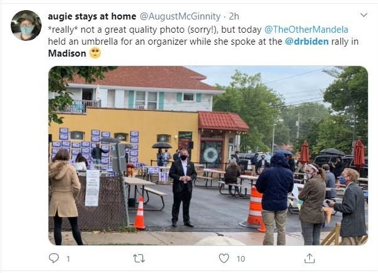The width and height of the screenshot is (378, 273).
Task: Open tweet permalink via the 2h timestamp
Action: [x=234, y=16]
